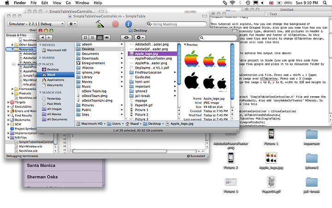Open the View menu
The width and height of the screenshot is (332, 208).
pos(57,3)
